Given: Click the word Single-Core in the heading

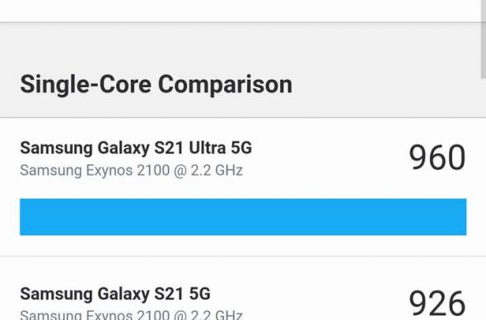Looking at the screenshot, I should (x=86, y=85).
